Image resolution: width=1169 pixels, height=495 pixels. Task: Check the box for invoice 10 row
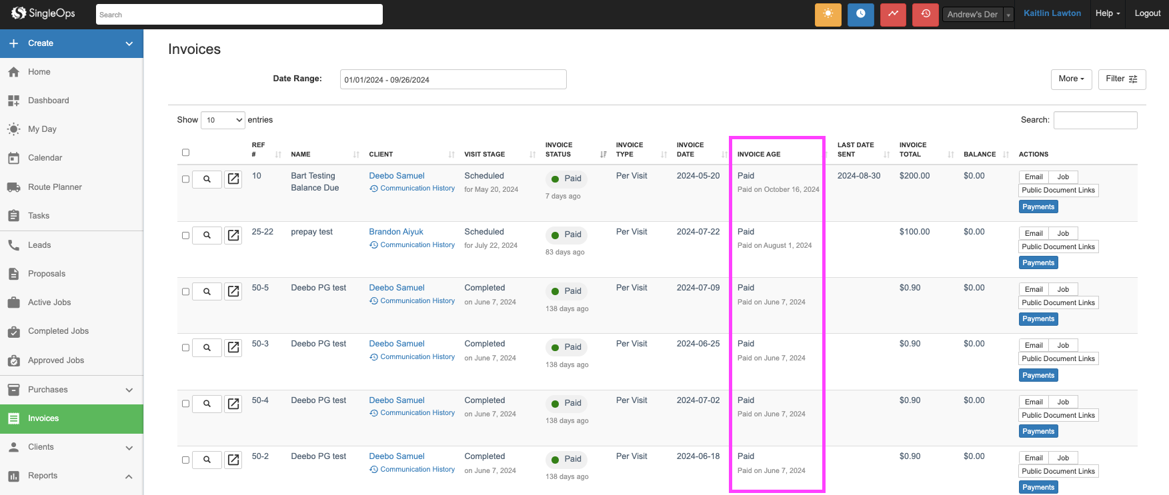coord(185,179)
